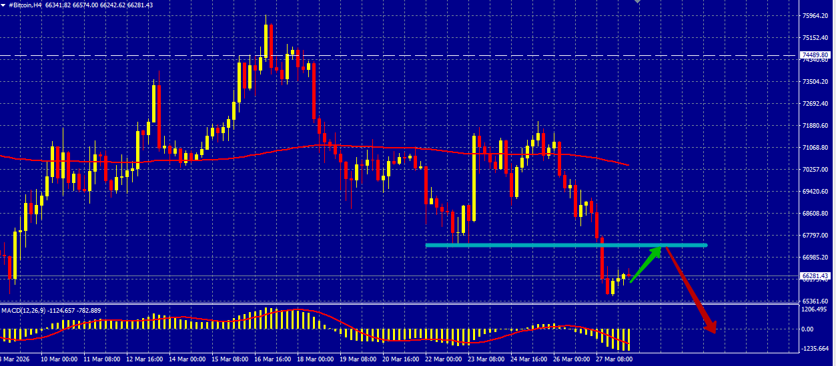Click the 67797.00 price scale value
This screenshot has height=366, width=836.
(815, 236)
